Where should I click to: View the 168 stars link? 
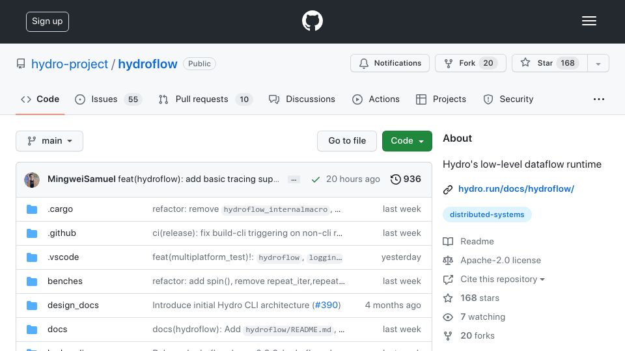pyautogui.click(x=480, y=298)
